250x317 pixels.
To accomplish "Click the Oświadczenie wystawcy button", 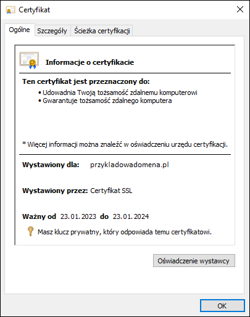I will pyautogui.click(x=194, y=261).
